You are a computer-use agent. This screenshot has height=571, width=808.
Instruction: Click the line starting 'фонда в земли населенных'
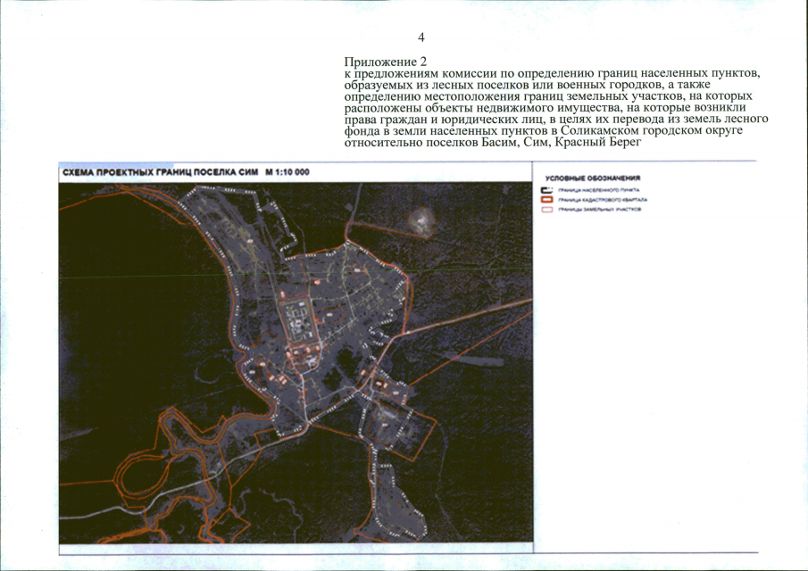pos(544,131)
